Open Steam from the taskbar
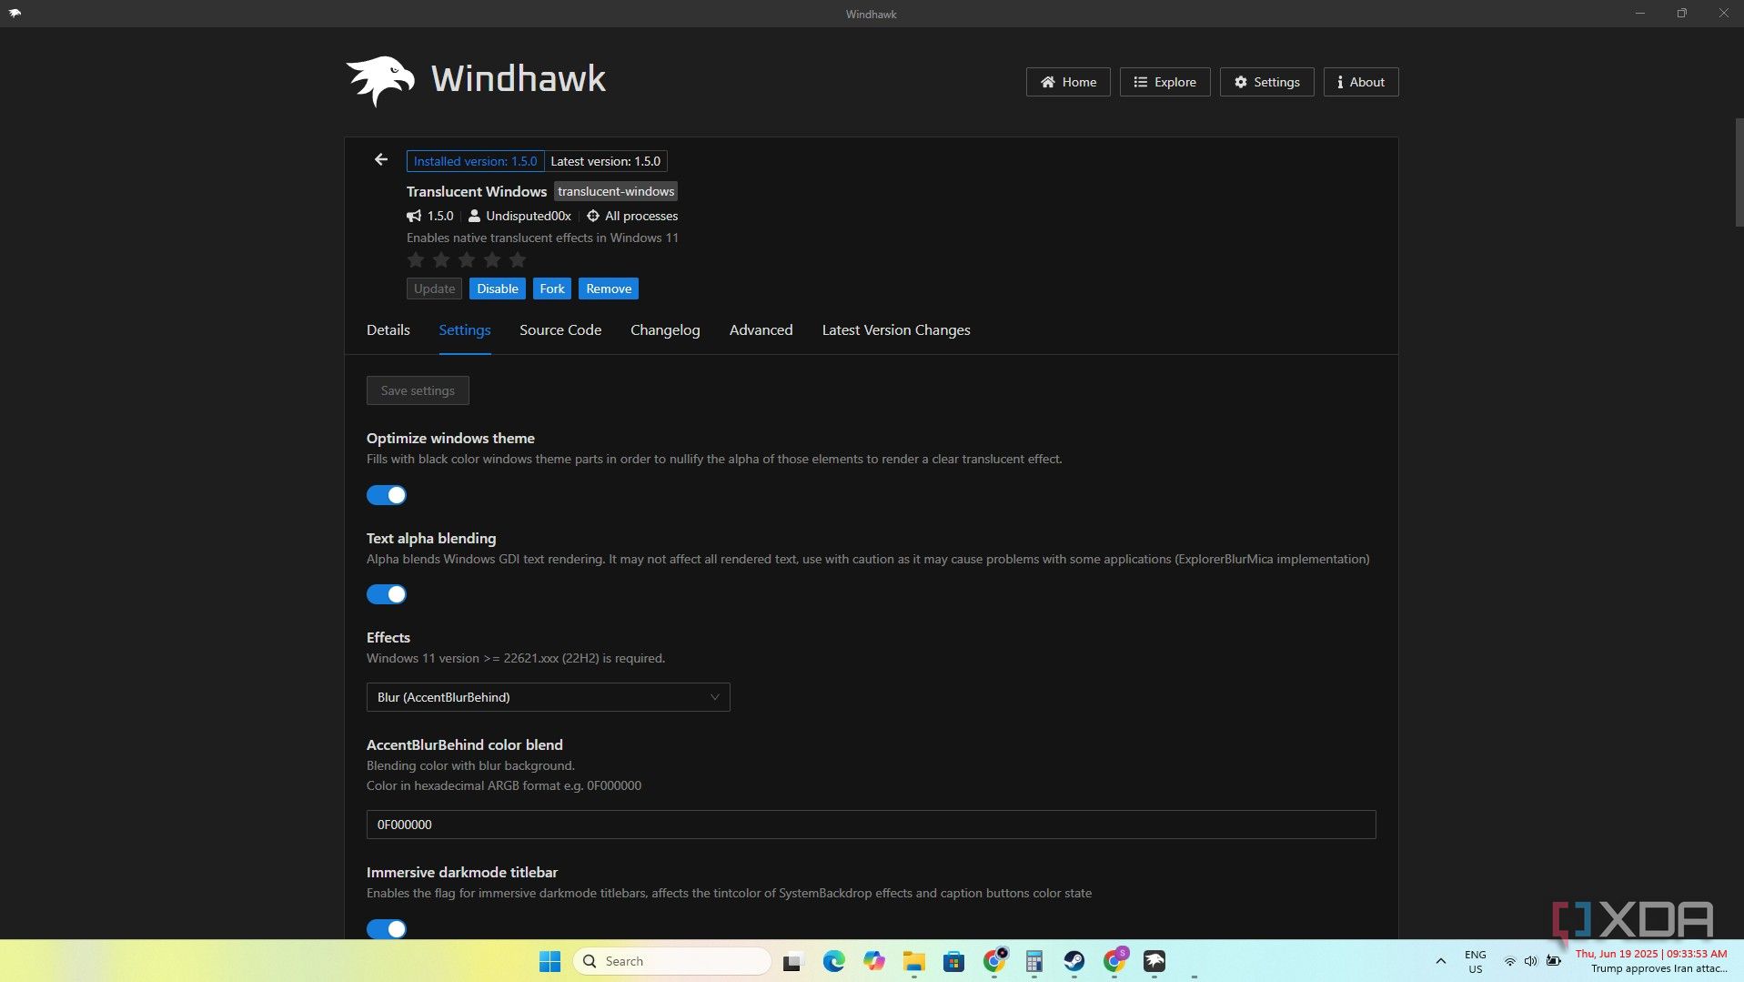Image resolution: width=1744 pixels, height=982 pixels. (1074, 961)
